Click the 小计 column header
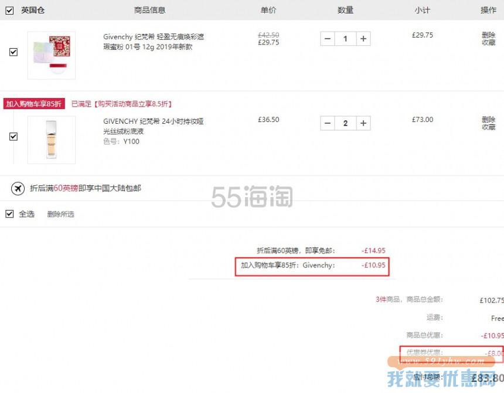Screen dimensions: 504x393 point(422,11)
